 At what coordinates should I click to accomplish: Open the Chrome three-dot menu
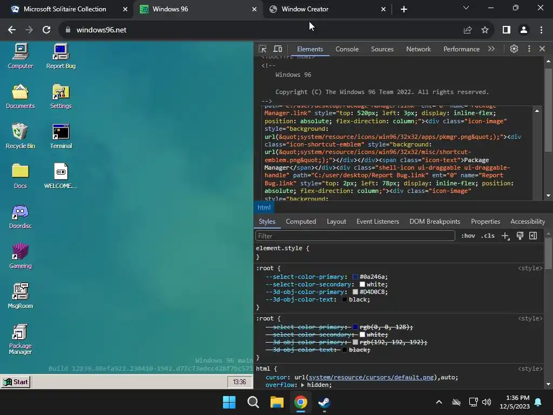541,30
